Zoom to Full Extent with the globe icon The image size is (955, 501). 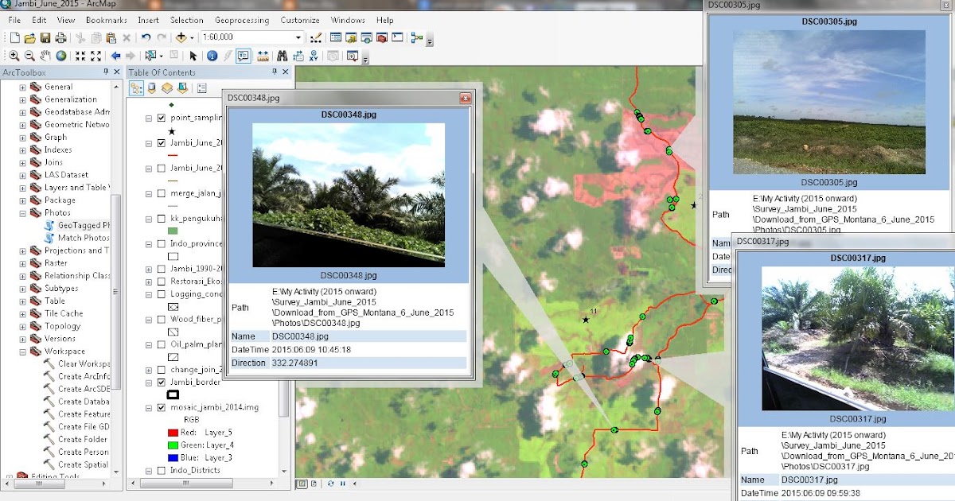pos(62,56)
